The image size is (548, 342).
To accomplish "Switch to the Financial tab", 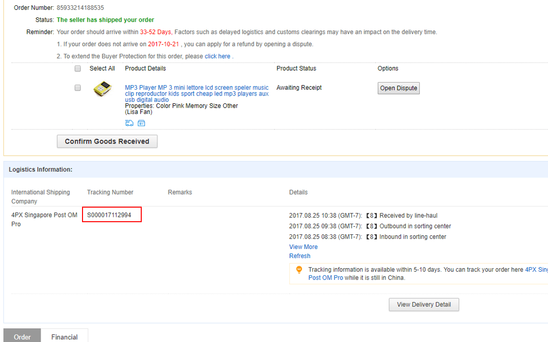I will point(65,337).
